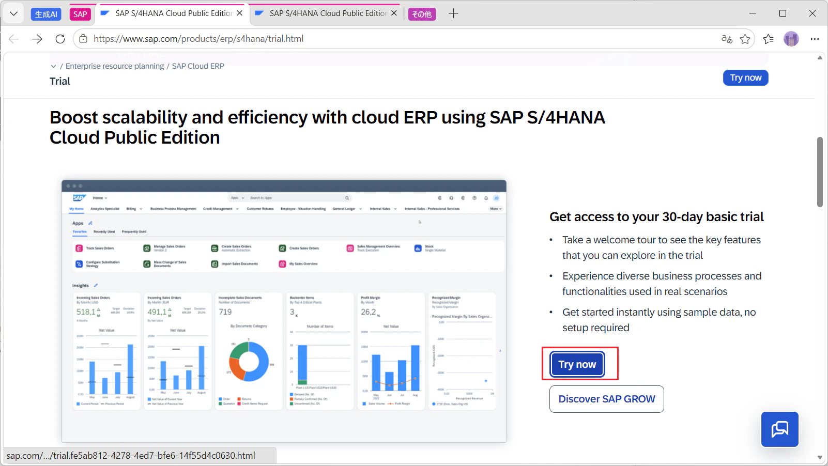Click Try now below the trial bullet list

pyautogui.click(x=577, y=364)
